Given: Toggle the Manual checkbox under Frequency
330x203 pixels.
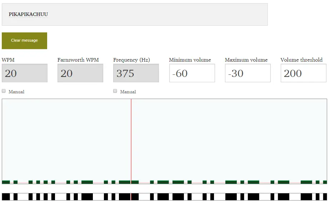Looking at the screenshot, I should (115, 91).
